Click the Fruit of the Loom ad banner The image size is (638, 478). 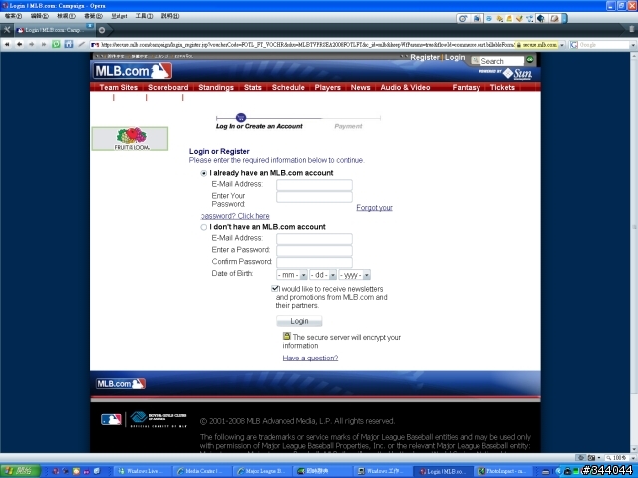[x=130, y=139]
